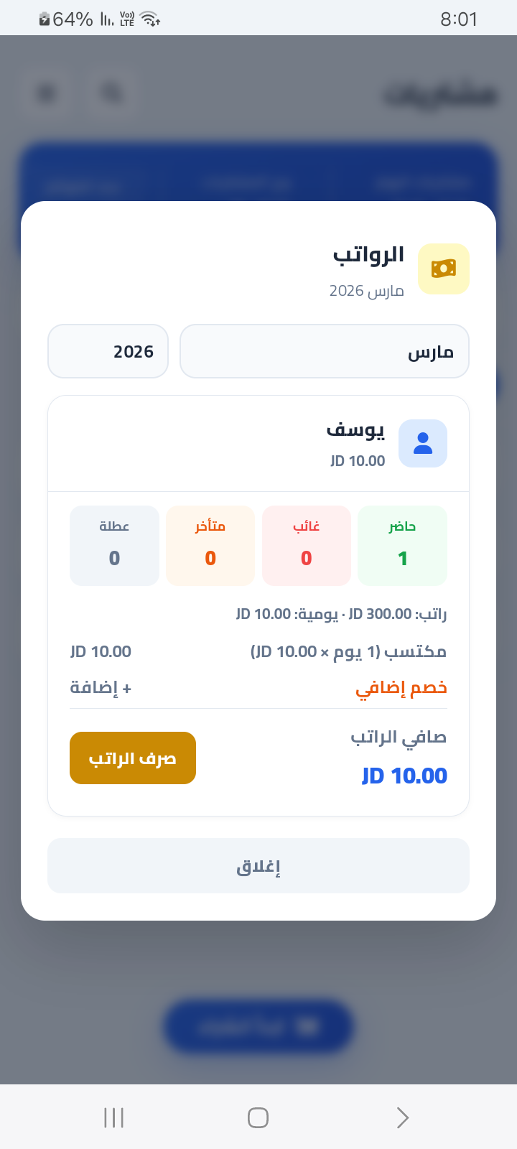The width and height of the screenshot is (517, 1149).
Task: Close the dialog with إغلاق button
Action: pos(258,866)
